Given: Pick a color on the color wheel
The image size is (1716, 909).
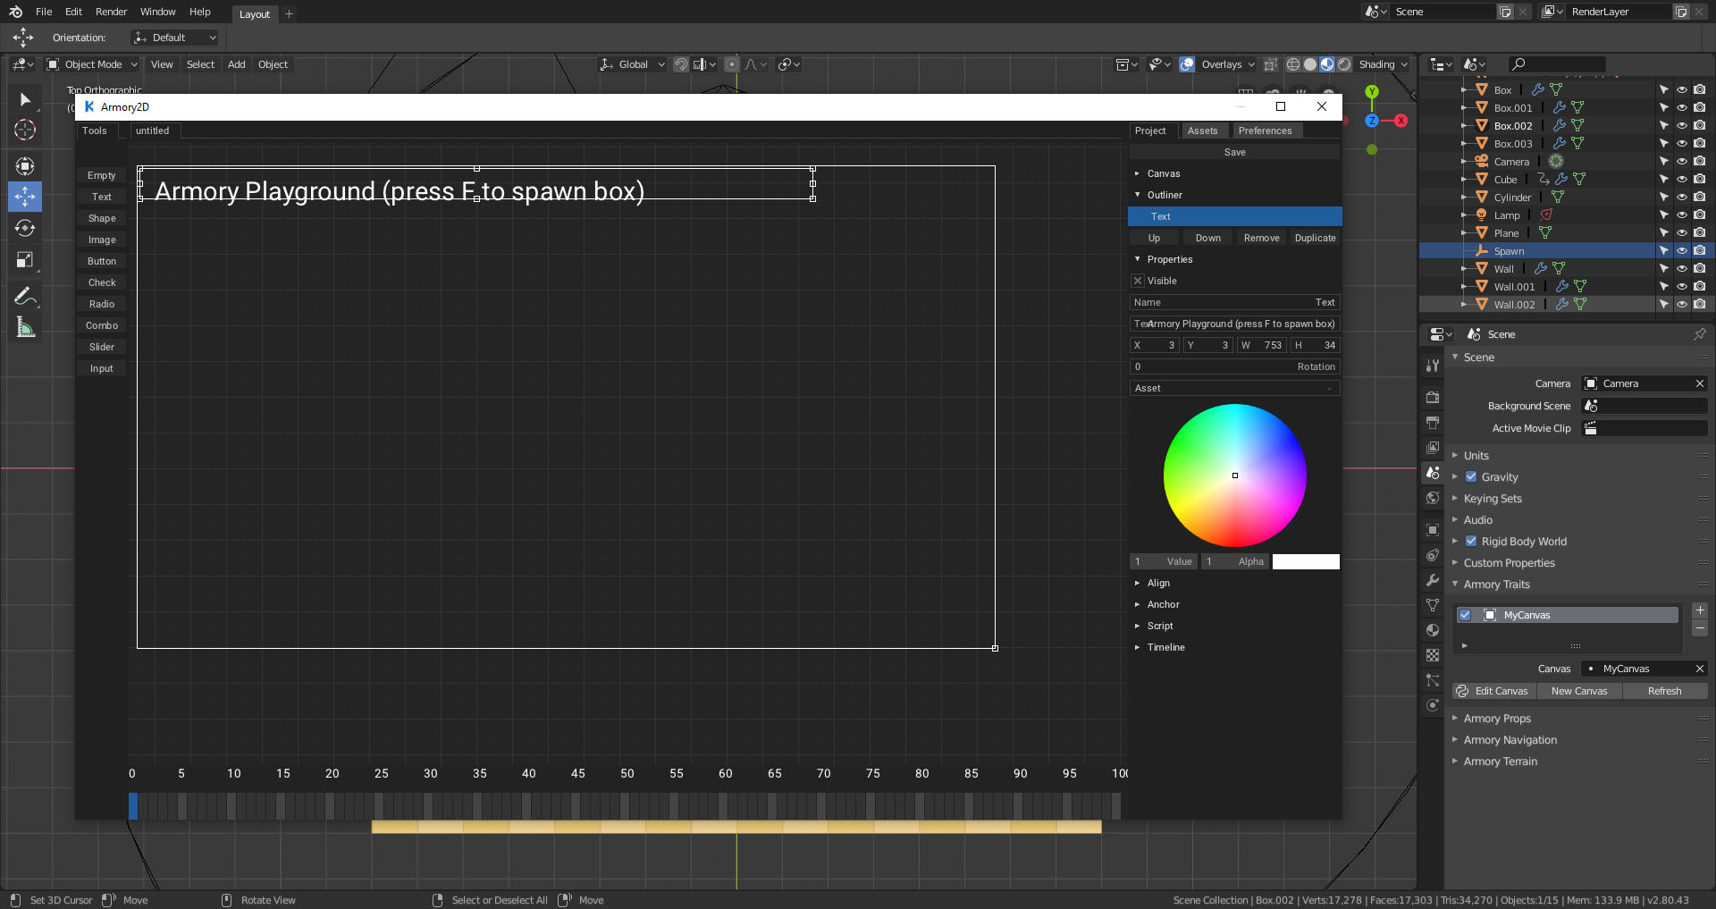Looking at the screenshot, I should 1234,476.
